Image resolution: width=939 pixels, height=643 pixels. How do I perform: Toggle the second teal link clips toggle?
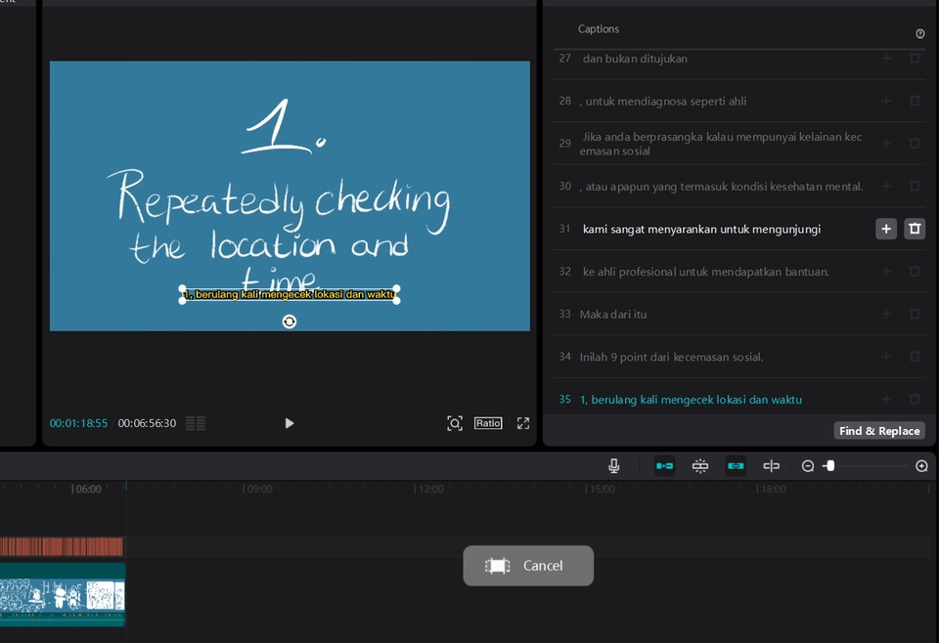tap(736, 466)
